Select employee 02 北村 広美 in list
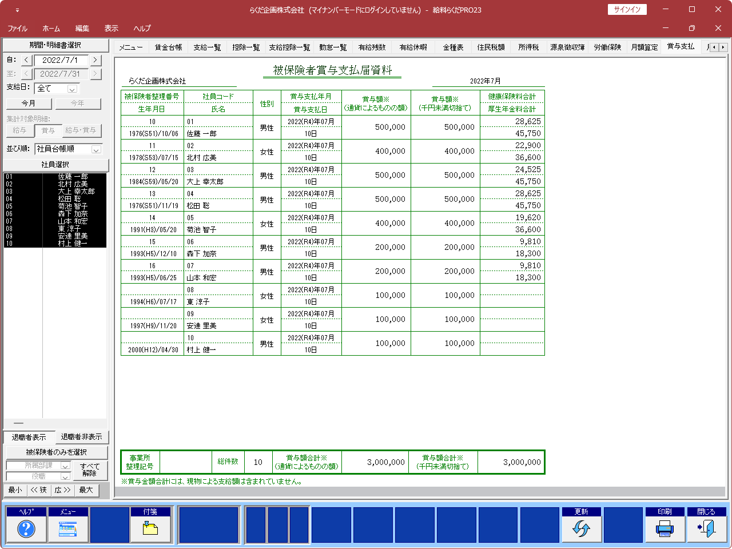732x549 pixels. 55,184
